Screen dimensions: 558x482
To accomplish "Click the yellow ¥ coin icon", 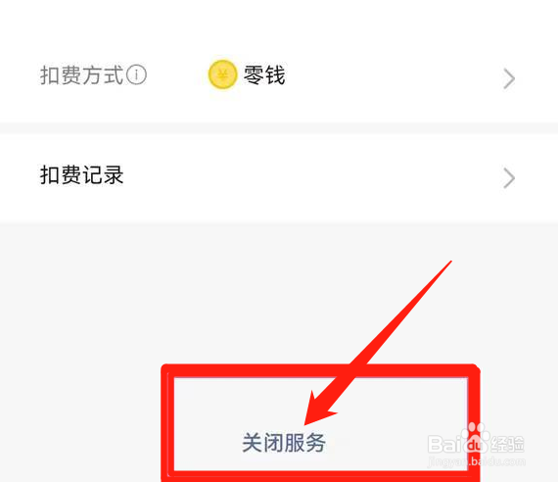I will tap(222, 74).
